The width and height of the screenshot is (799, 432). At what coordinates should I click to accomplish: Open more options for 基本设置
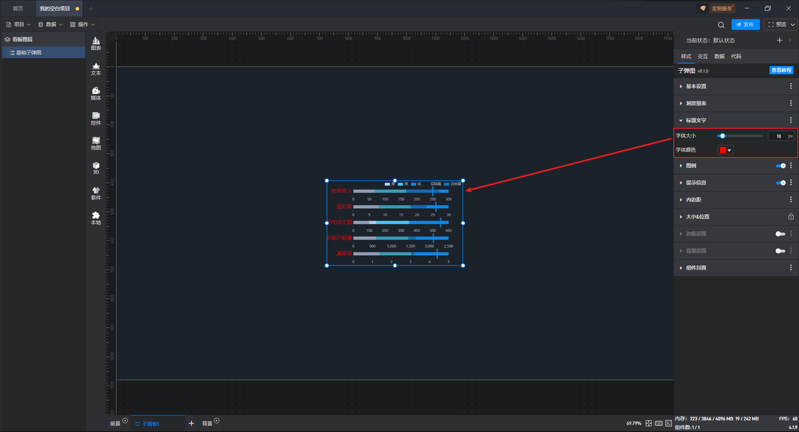791,86
